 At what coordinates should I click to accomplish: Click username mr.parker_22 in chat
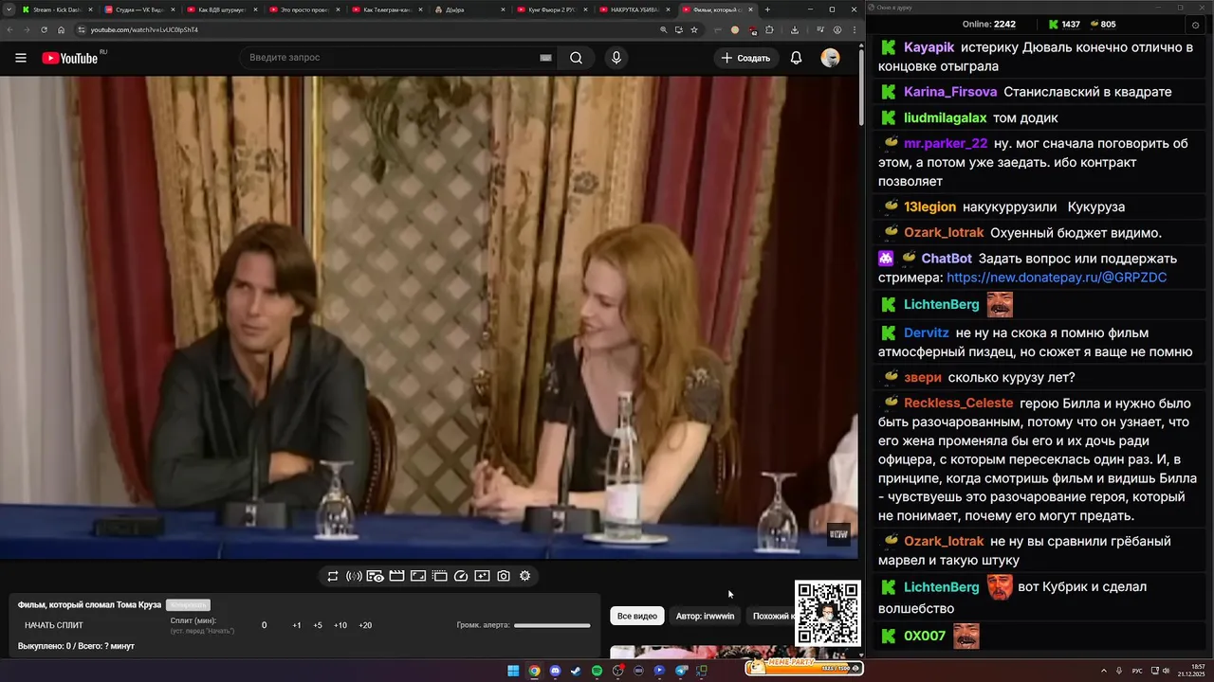(x=946, y=144)
